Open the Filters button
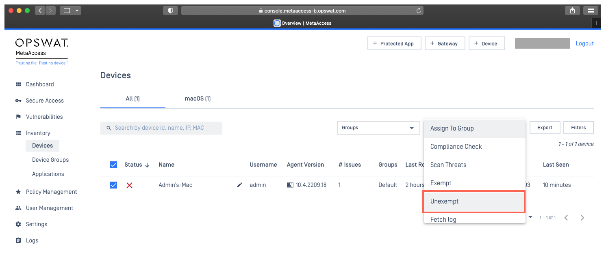Screen dimensions: 606x255 click(x=578, y=128)
